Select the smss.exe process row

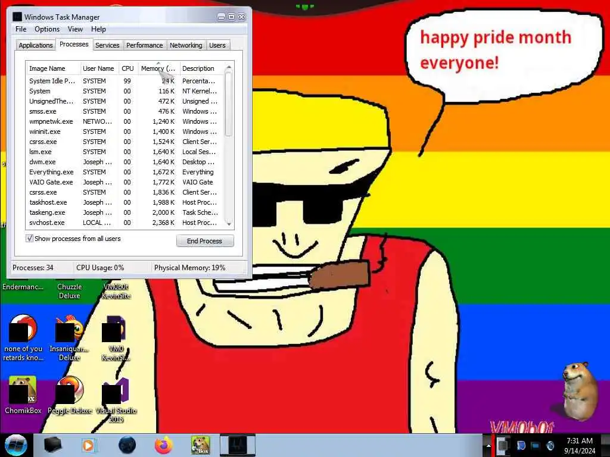pos(125,111)
